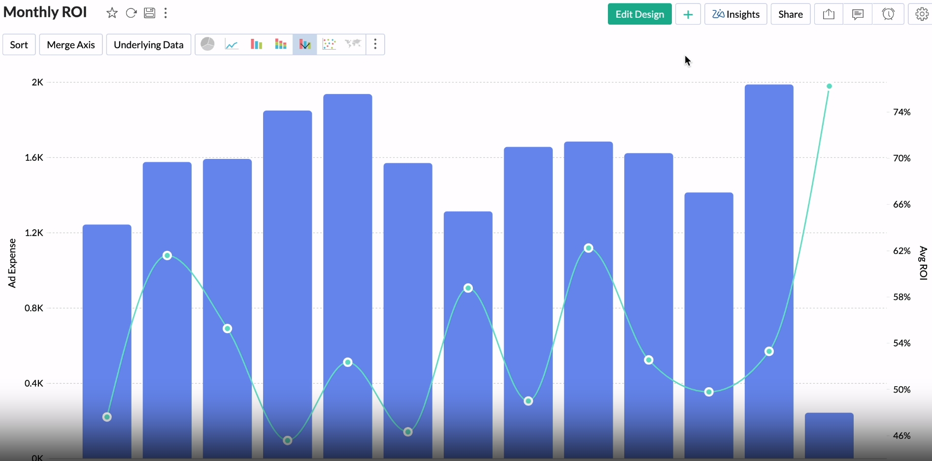Open the Sort options
This screenshot has height=461, width=932.
point(19,45)
